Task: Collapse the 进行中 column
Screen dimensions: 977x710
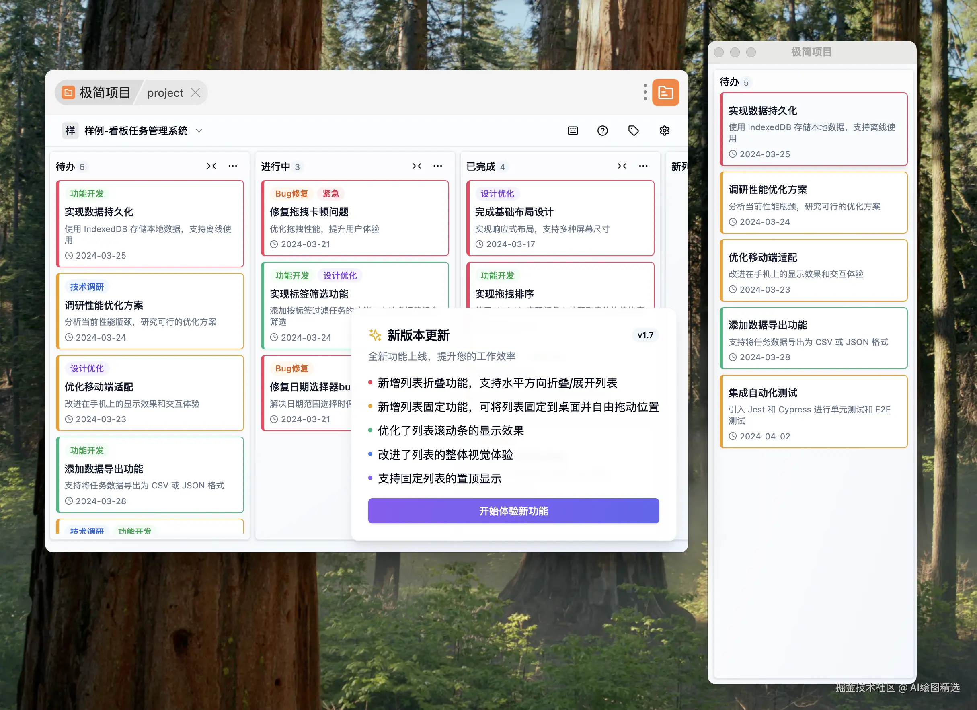Action: point(417,166)
